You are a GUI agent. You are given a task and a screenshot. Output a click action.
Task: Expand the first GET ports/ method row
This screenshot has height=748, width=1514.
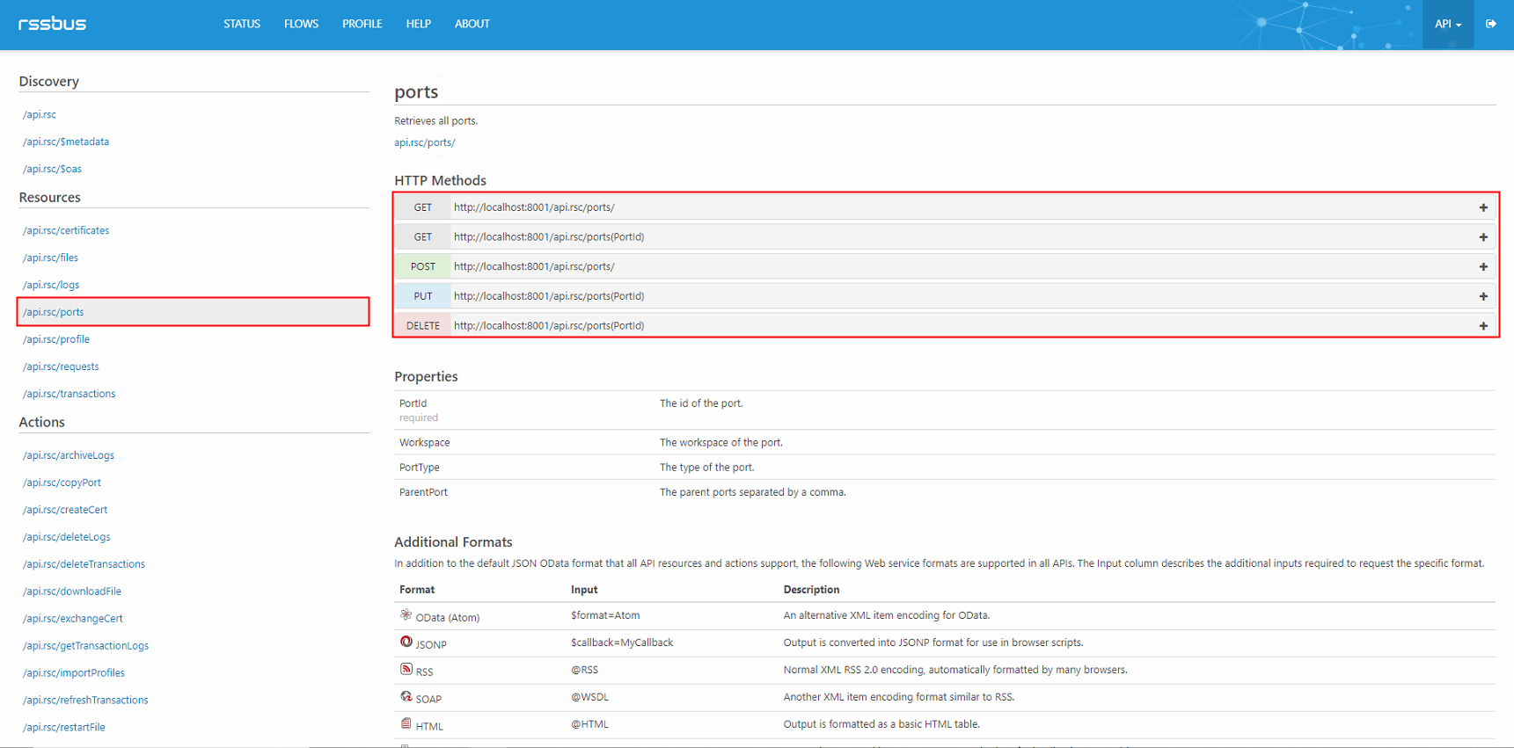coord(1482,207)
